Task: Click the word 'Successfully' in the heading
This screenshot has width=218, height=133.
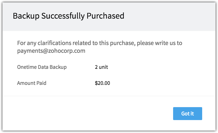Action: (63, 16)
